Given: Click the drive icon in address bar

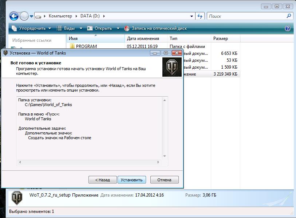Looking at the screenshot, I should 38,16.
